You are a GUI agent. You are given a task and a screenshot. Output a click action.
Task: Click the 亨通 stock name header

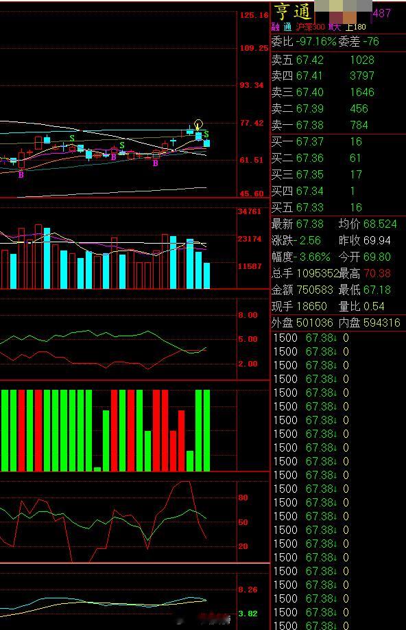pos(293,12)
